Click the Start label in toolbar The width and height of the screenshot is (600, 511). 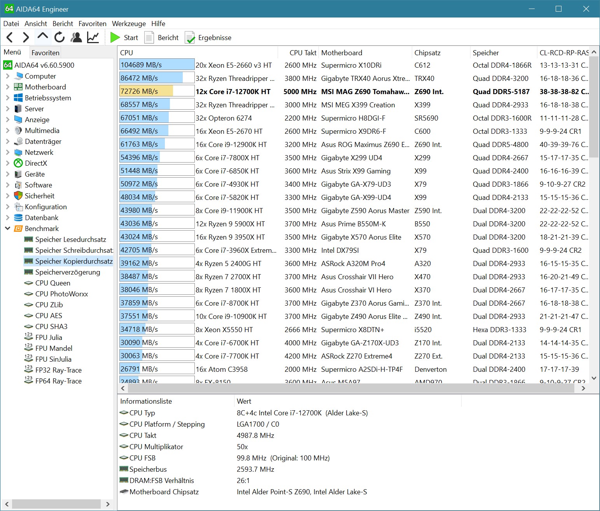point(131,38)
